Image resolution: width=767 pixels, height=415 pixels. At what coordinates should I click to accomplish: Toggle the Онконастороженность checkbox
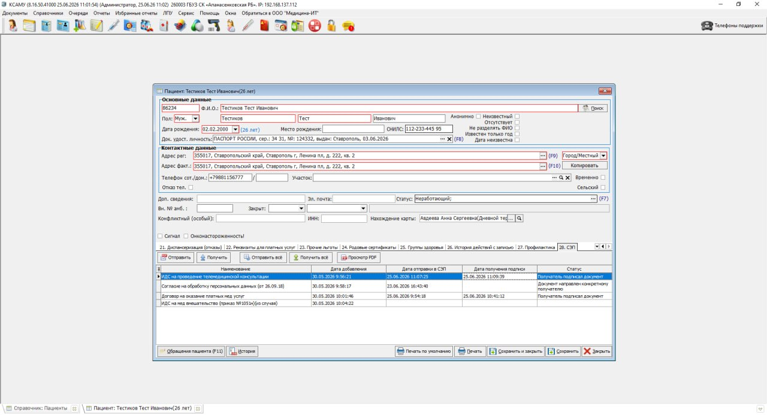(186, 236)
